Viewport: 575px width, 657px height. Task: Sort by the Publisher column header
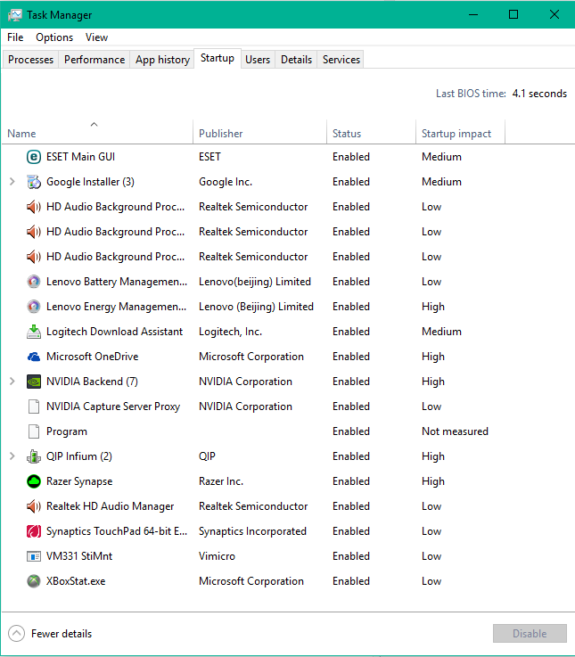(259, 132)
